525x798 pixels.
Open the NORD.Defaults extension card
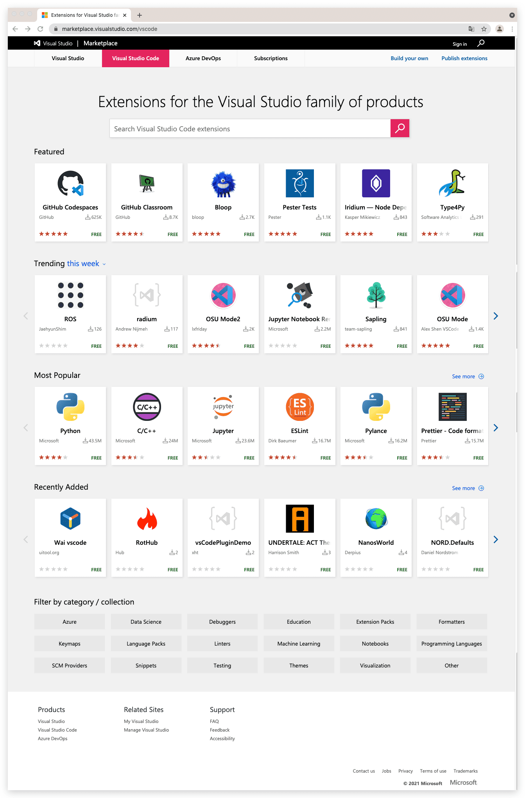click(452, 537)
